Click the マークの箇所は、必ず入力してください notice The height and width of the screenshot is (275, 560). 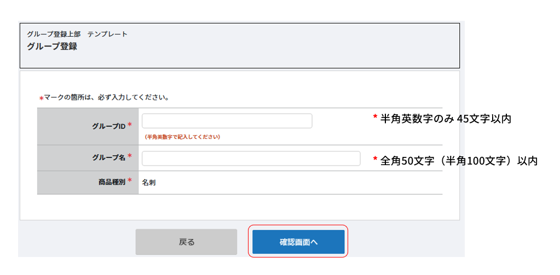point(106,98)
